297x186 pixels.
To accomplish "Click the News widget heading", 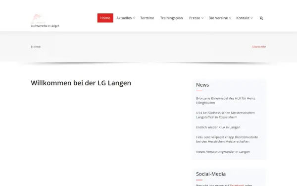I will [202, 85].
